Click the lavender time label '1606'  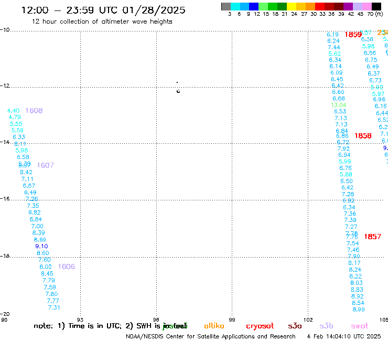pos(66,267)
